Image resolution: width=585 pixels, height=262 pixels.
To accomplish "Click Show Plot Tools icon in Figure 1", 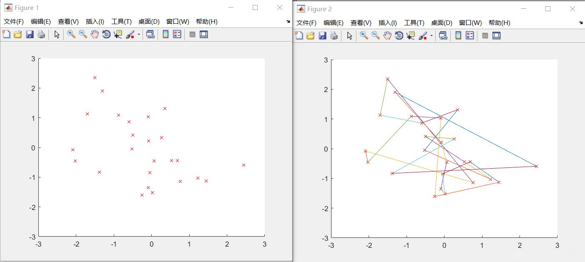I will 204,35.
